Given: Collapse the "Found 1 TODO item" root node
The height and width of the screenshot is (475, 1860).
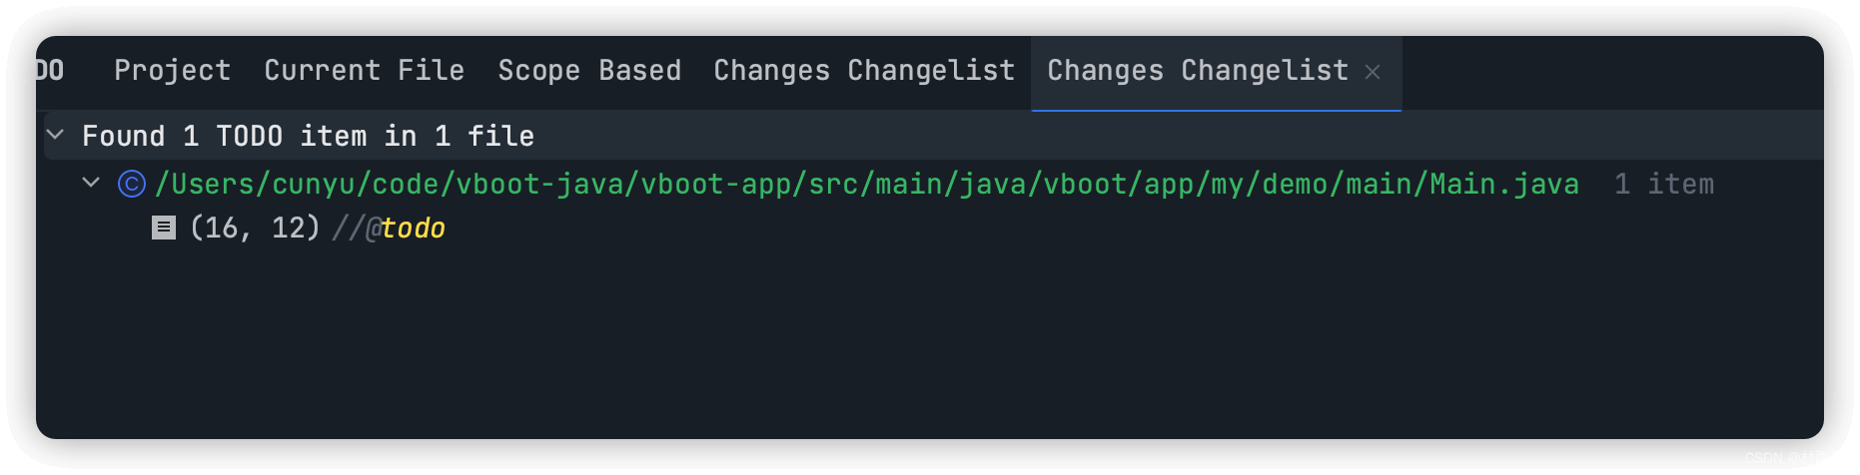Looking at the screenshot, I should [x=56, y=135].
